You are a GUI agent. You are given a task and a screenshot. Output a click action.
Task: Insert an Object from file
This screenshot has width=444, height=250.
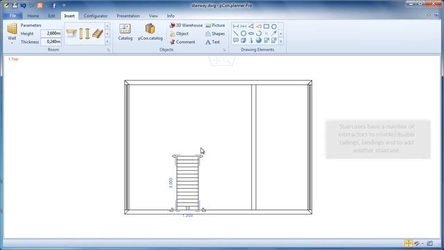pyautogui.click(x=179, y=33)
